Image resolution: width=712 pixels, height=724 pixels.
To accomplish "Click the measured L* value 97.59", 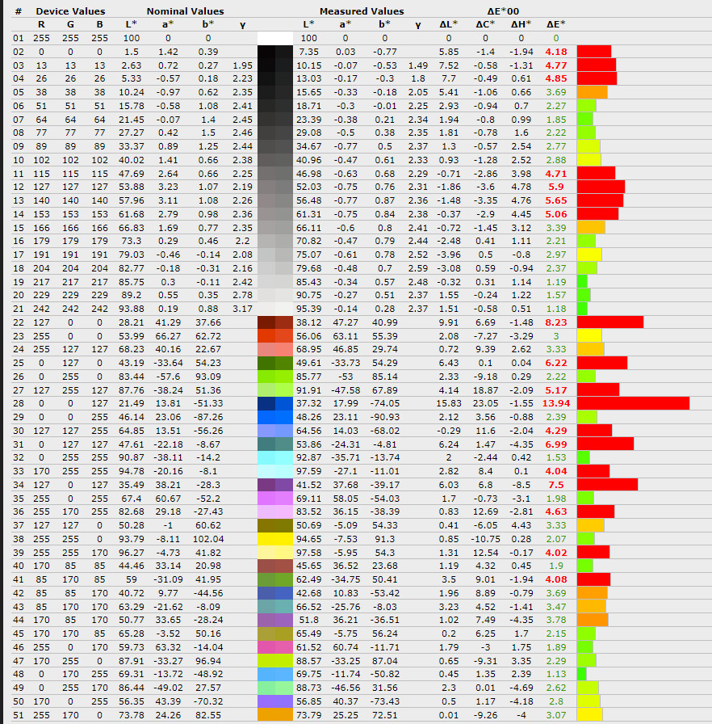I will coord(308,471).
